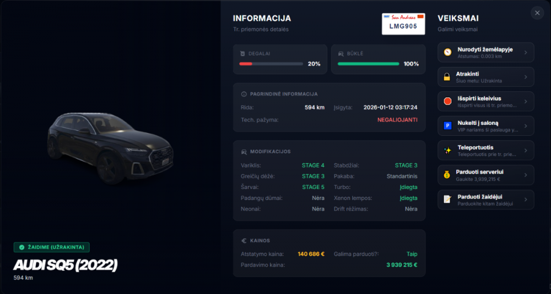Screen dimensions: 551x294
Task: Click the fuel pump icon beside DEGALAI
Action: pyautogui.click(x=242, y=54)
